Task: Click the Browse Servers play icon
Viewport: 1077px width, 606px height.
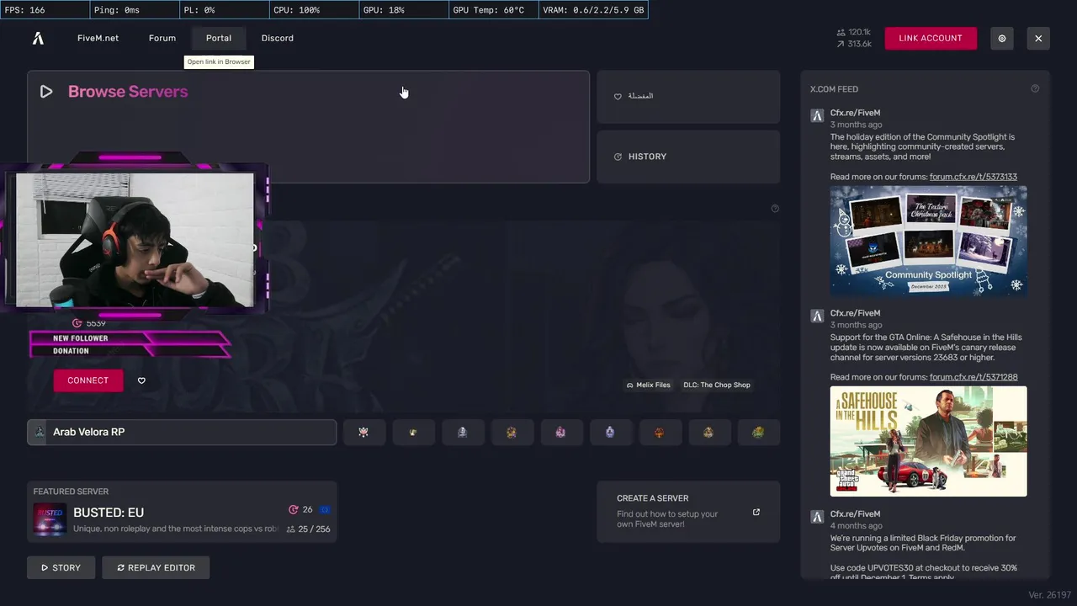Action: [46, 92]
